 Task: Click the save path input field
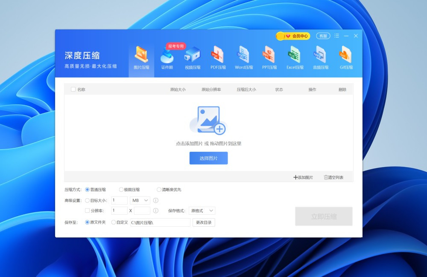pyautogui.click(x=160, y=222)
